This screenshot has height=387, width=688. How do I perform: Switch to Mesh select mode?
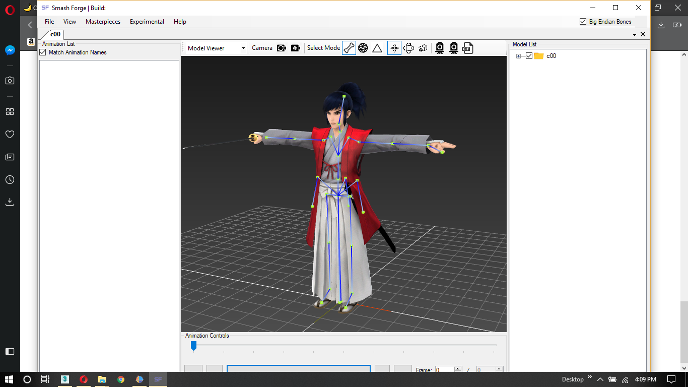(363, 47)
